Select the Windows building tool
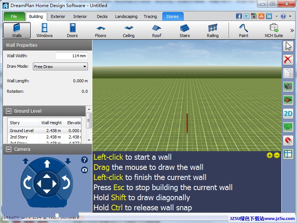 tap(44, 30)
